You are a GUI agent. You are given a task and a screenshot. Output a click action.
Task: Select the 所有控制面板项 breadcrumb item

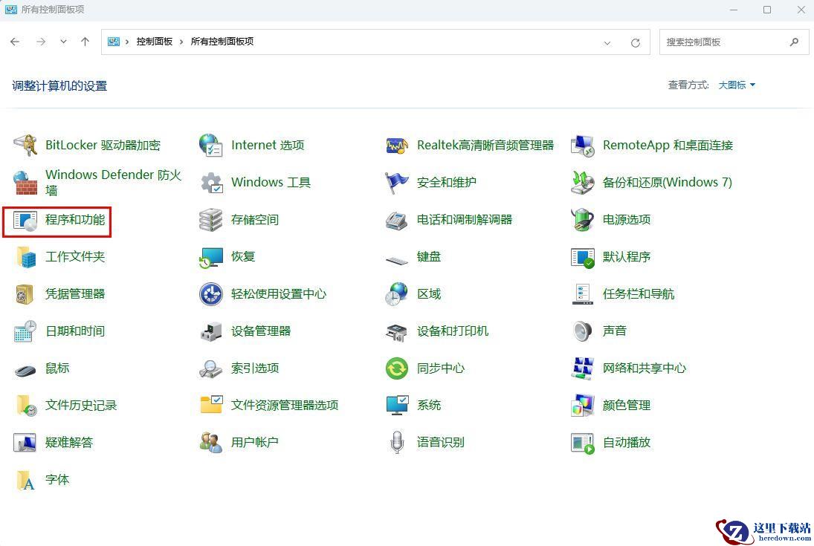coord(222,42)
